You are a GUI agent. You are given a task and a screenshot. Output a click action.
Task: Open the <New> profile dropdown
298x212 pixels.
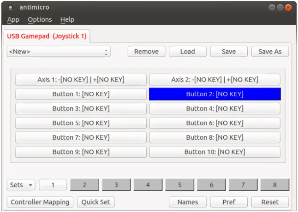click(59, 52)
